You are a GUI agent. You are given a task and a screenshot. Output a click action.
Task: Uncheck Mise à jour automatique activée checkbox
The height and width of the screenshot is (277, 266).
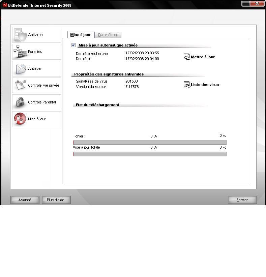tap(73, 45)
